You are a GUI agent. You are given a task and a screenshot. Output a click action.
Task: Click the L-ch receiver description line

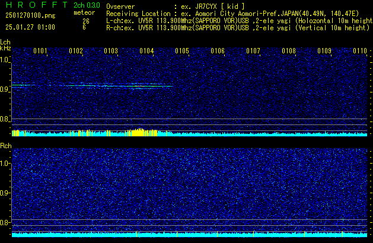[240, 21]
